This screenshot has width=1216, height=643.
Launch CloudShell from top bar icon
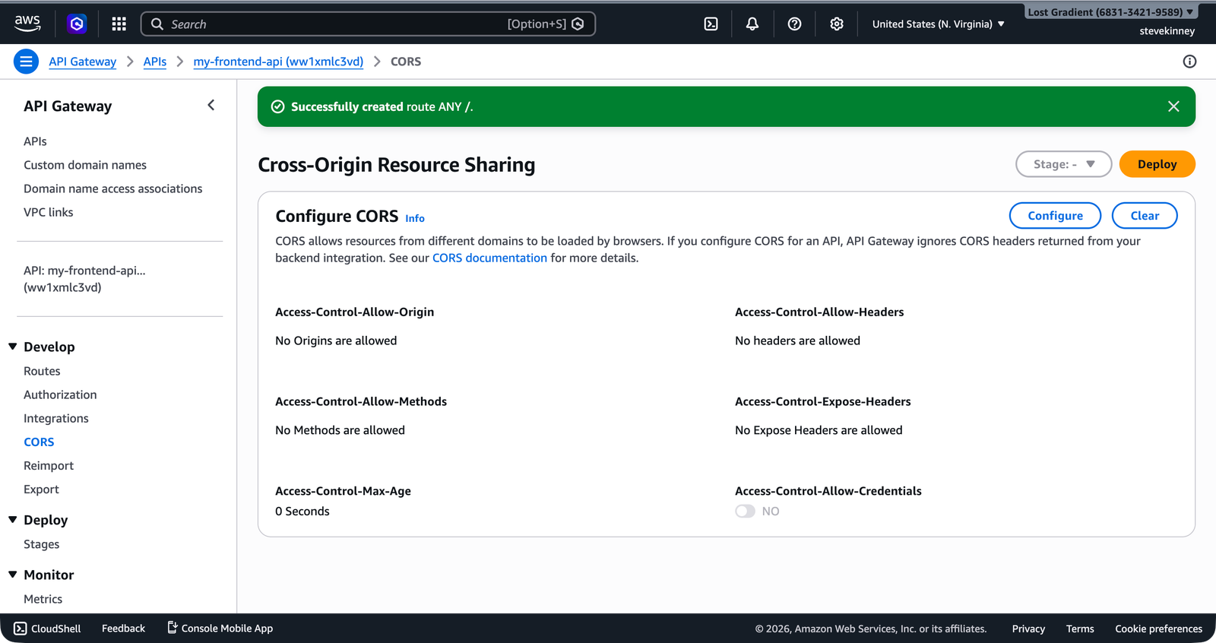point(711,24)
